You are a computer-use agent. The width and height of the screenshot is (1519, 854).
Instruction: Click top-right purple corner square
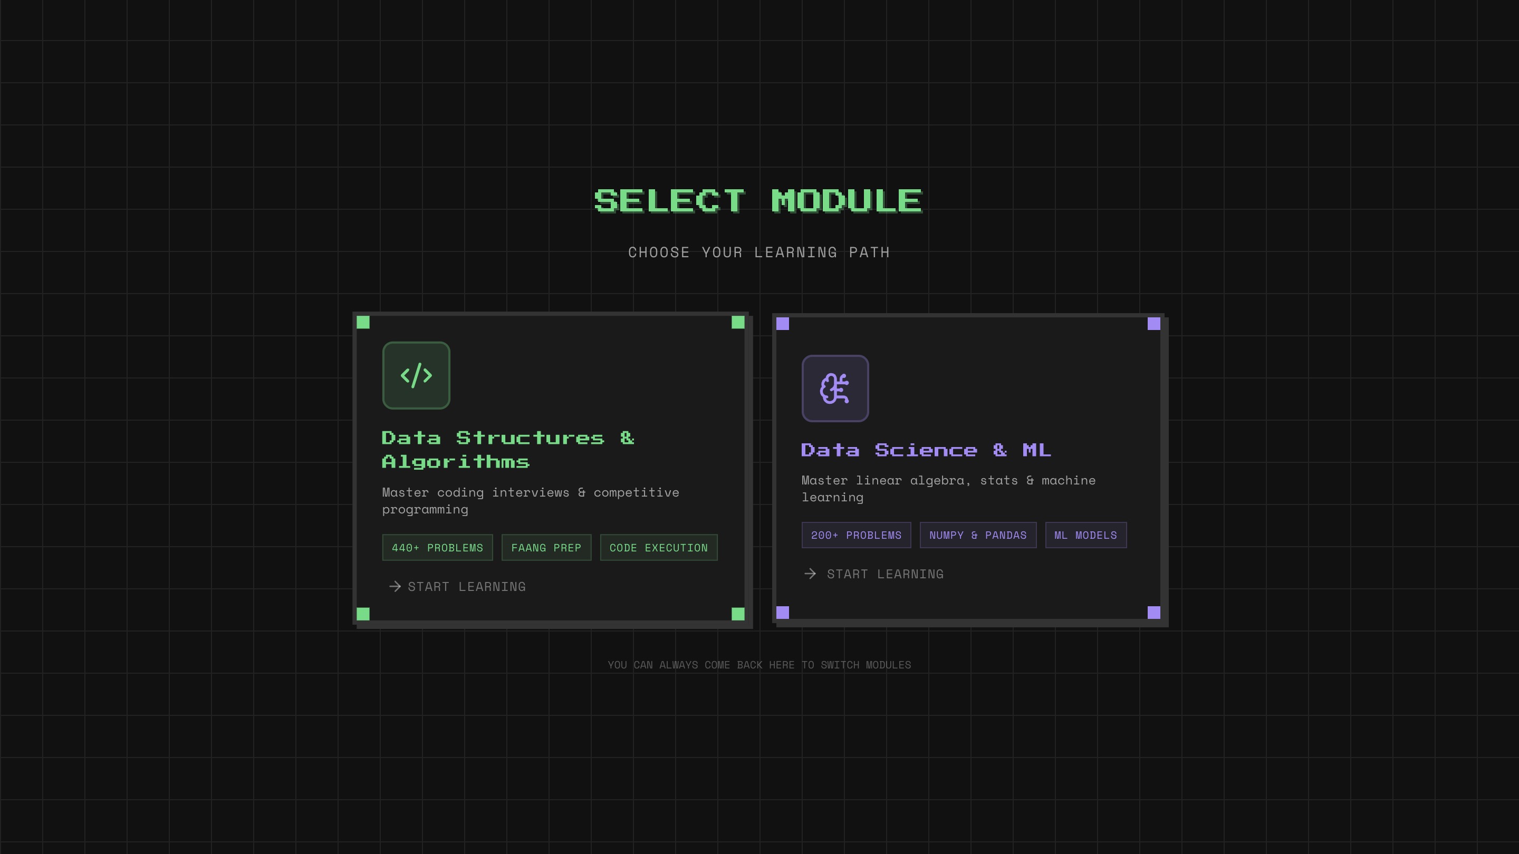[1154, 324]
